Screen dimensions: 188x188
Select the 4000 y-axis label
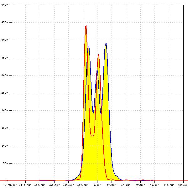point(5,40)
